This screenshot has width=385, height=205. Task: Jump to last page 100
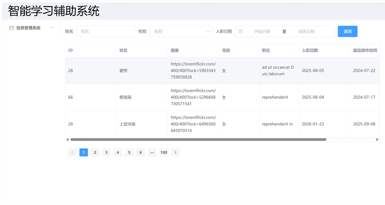164,152
